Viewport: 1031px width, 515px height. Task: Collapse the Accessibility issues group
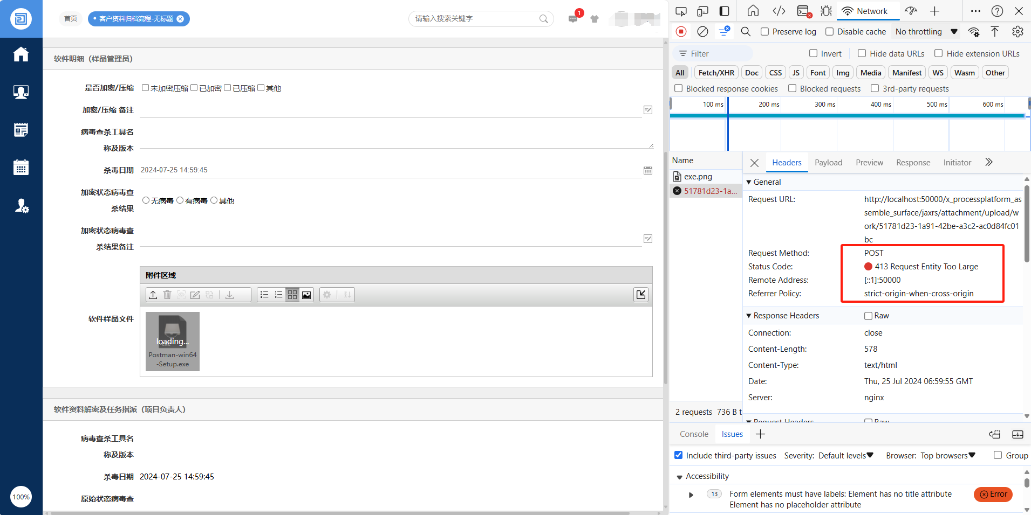tap(679, 477)
